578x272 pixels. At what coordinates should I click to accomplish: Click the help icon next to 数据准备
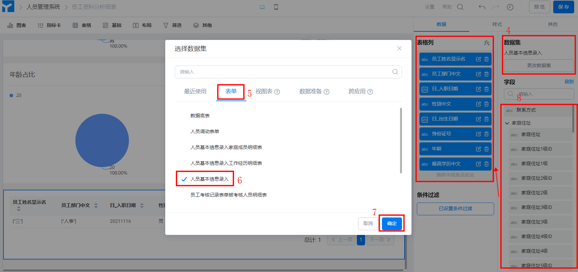coord(326,92)
